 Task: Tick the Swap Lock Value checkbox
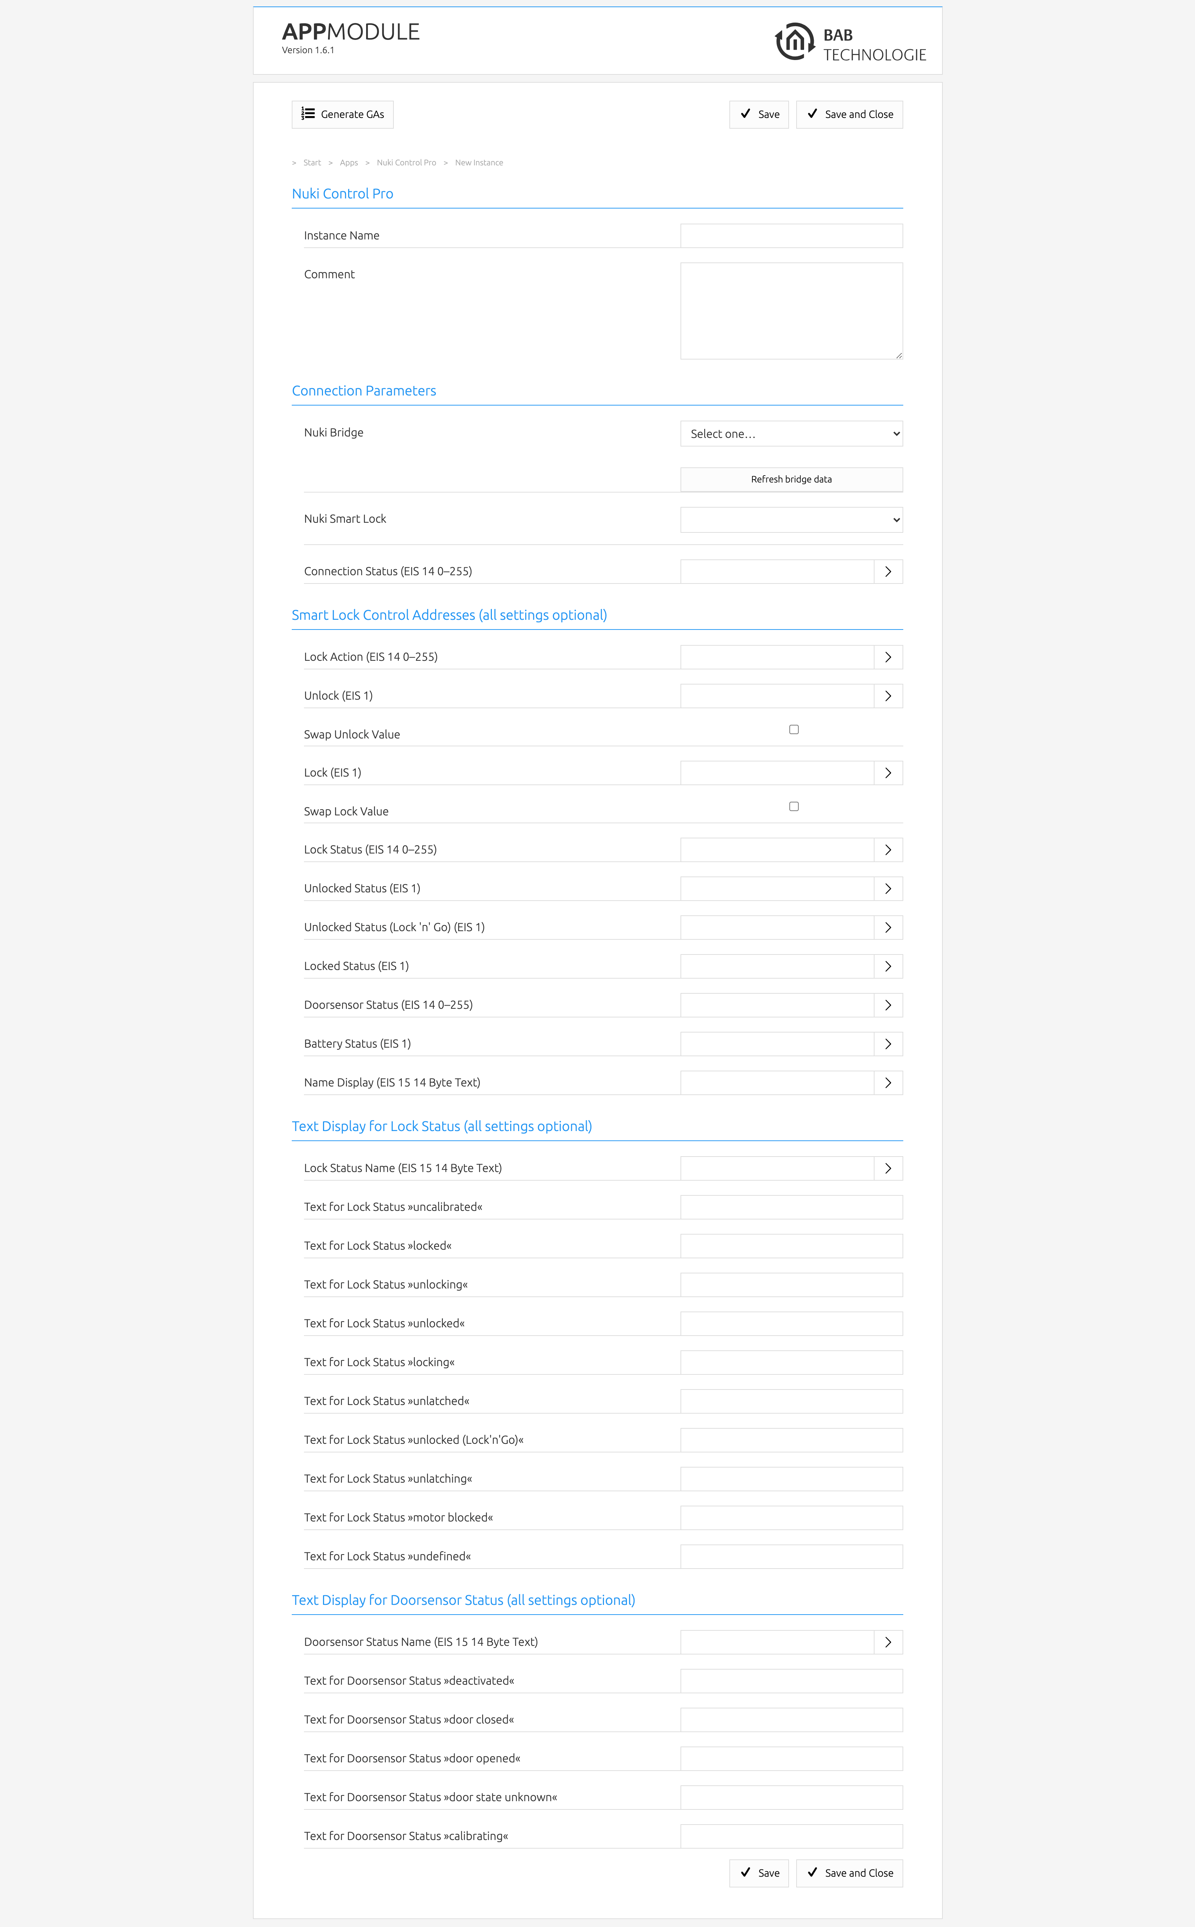(x=794, y=806)
